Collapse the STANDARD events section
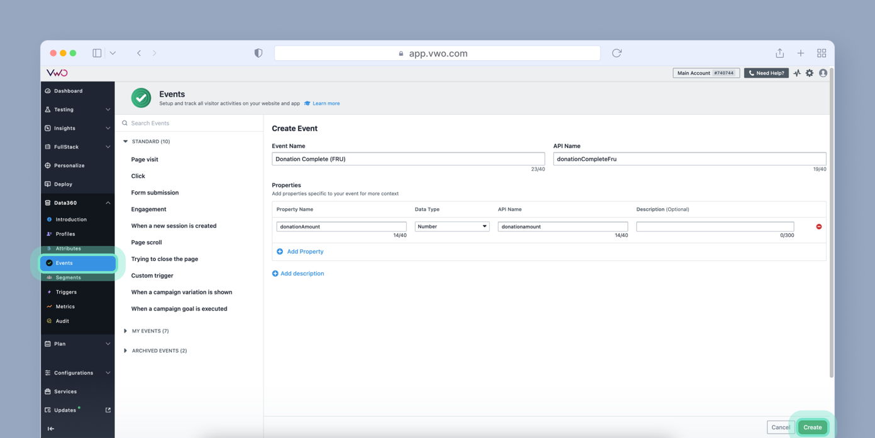 coord(125,141)
